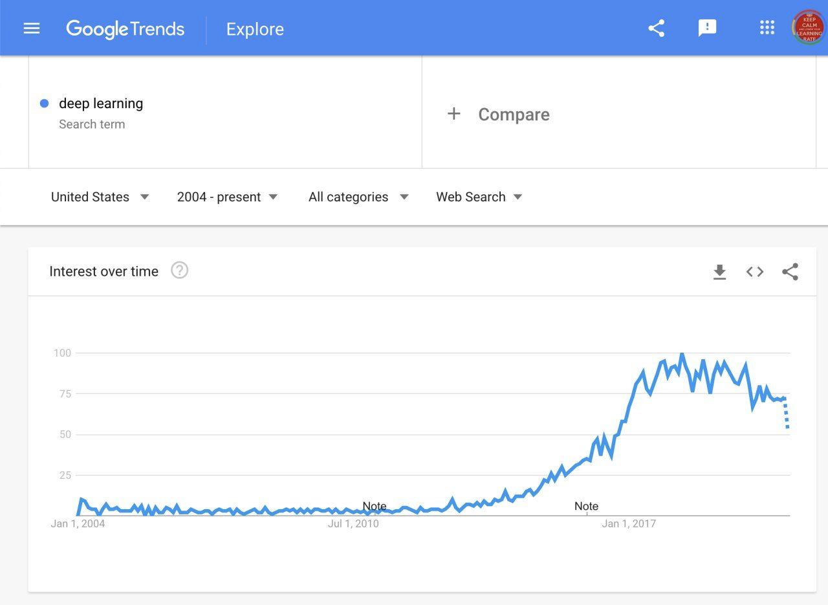The height and width of the screenshot is (605, 828).
Task: Click the Note marker near Jan 2017
Action: 586,506
